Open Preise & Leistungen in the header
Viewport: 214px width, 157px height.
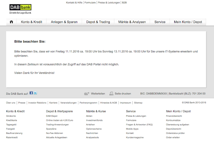coord(109,3)
